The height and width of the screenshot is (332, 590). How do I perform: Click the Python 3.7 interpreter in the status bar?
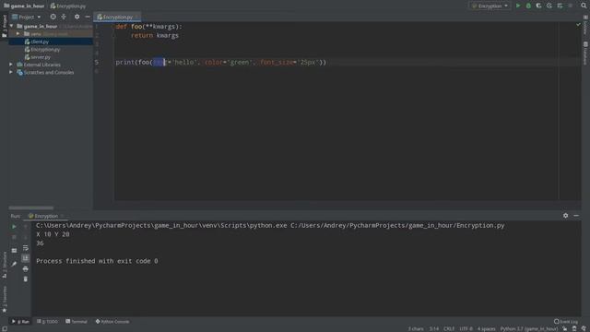point(528,328)
